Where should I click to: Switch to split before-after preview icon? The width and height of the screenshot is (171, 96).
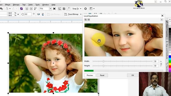[x=89, y=19]
